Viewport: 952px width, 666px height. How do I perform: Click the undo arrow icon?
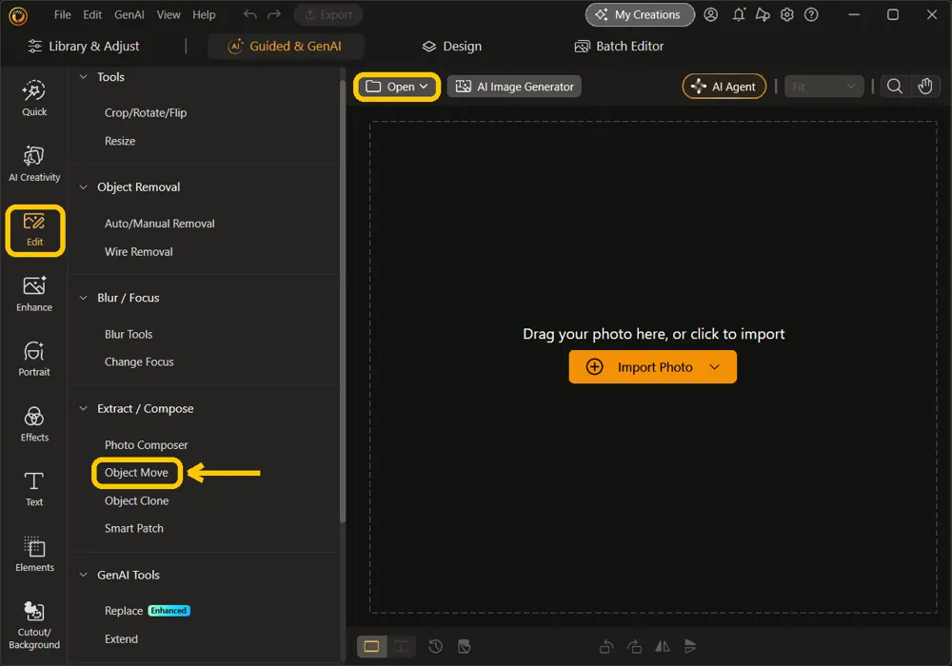tap(250, 14)
